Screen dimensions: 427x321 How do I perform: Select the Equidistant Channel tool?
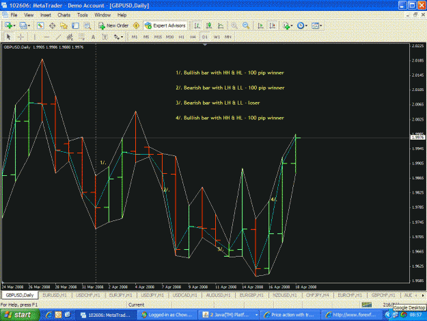tap(70, 37)
